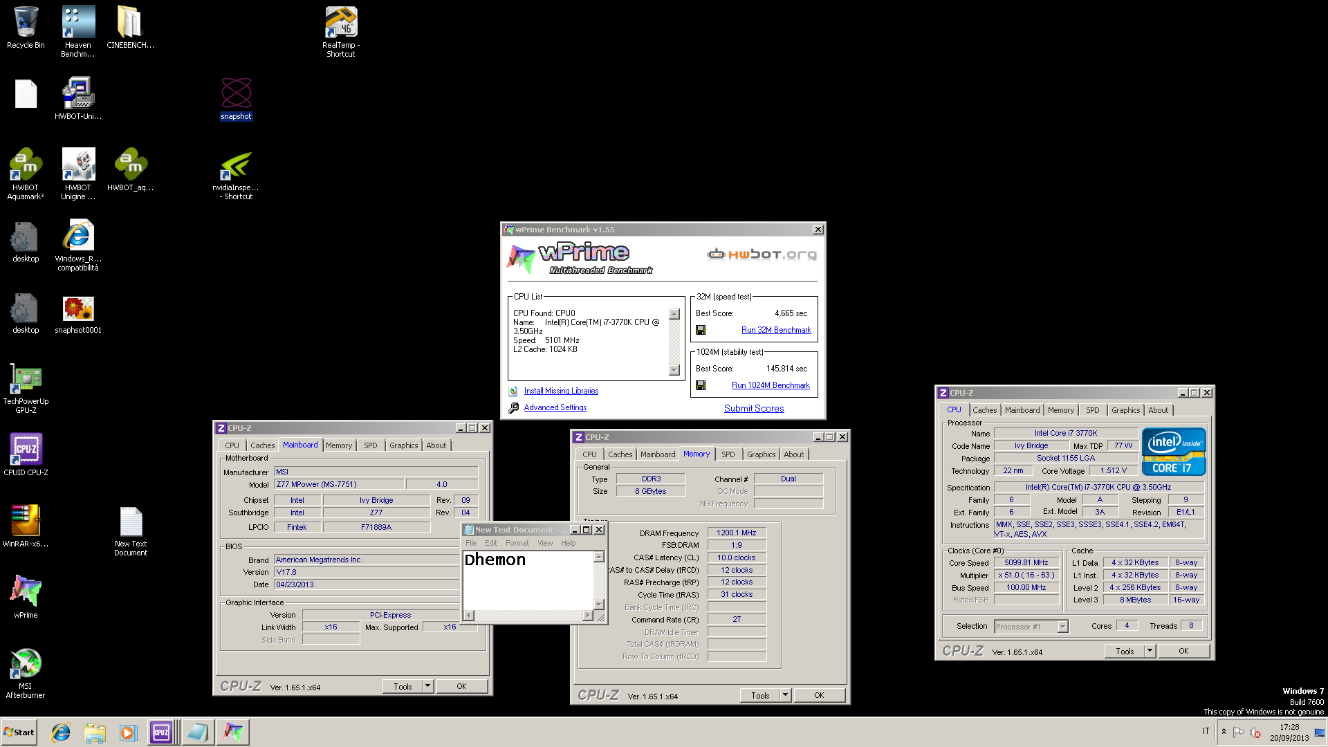Open Tools dropdown arrow in CPU-Z Memory window

(x=785, y=695)
